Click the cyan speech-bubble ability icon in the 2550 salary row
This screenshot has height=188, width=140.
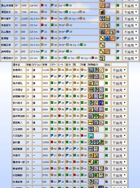click(91, 136)
